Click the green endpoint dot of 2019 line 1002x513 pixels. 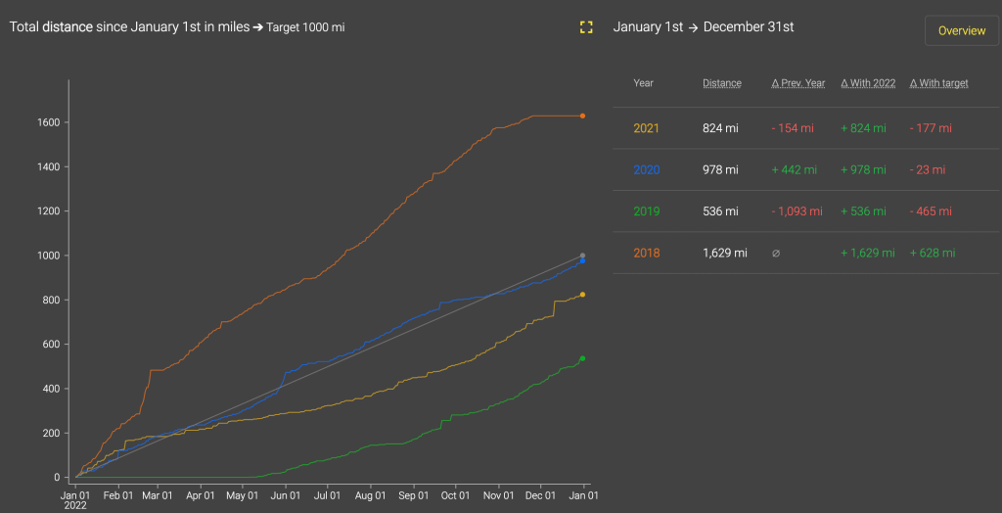pyautogui.click(x=582, y=358)
